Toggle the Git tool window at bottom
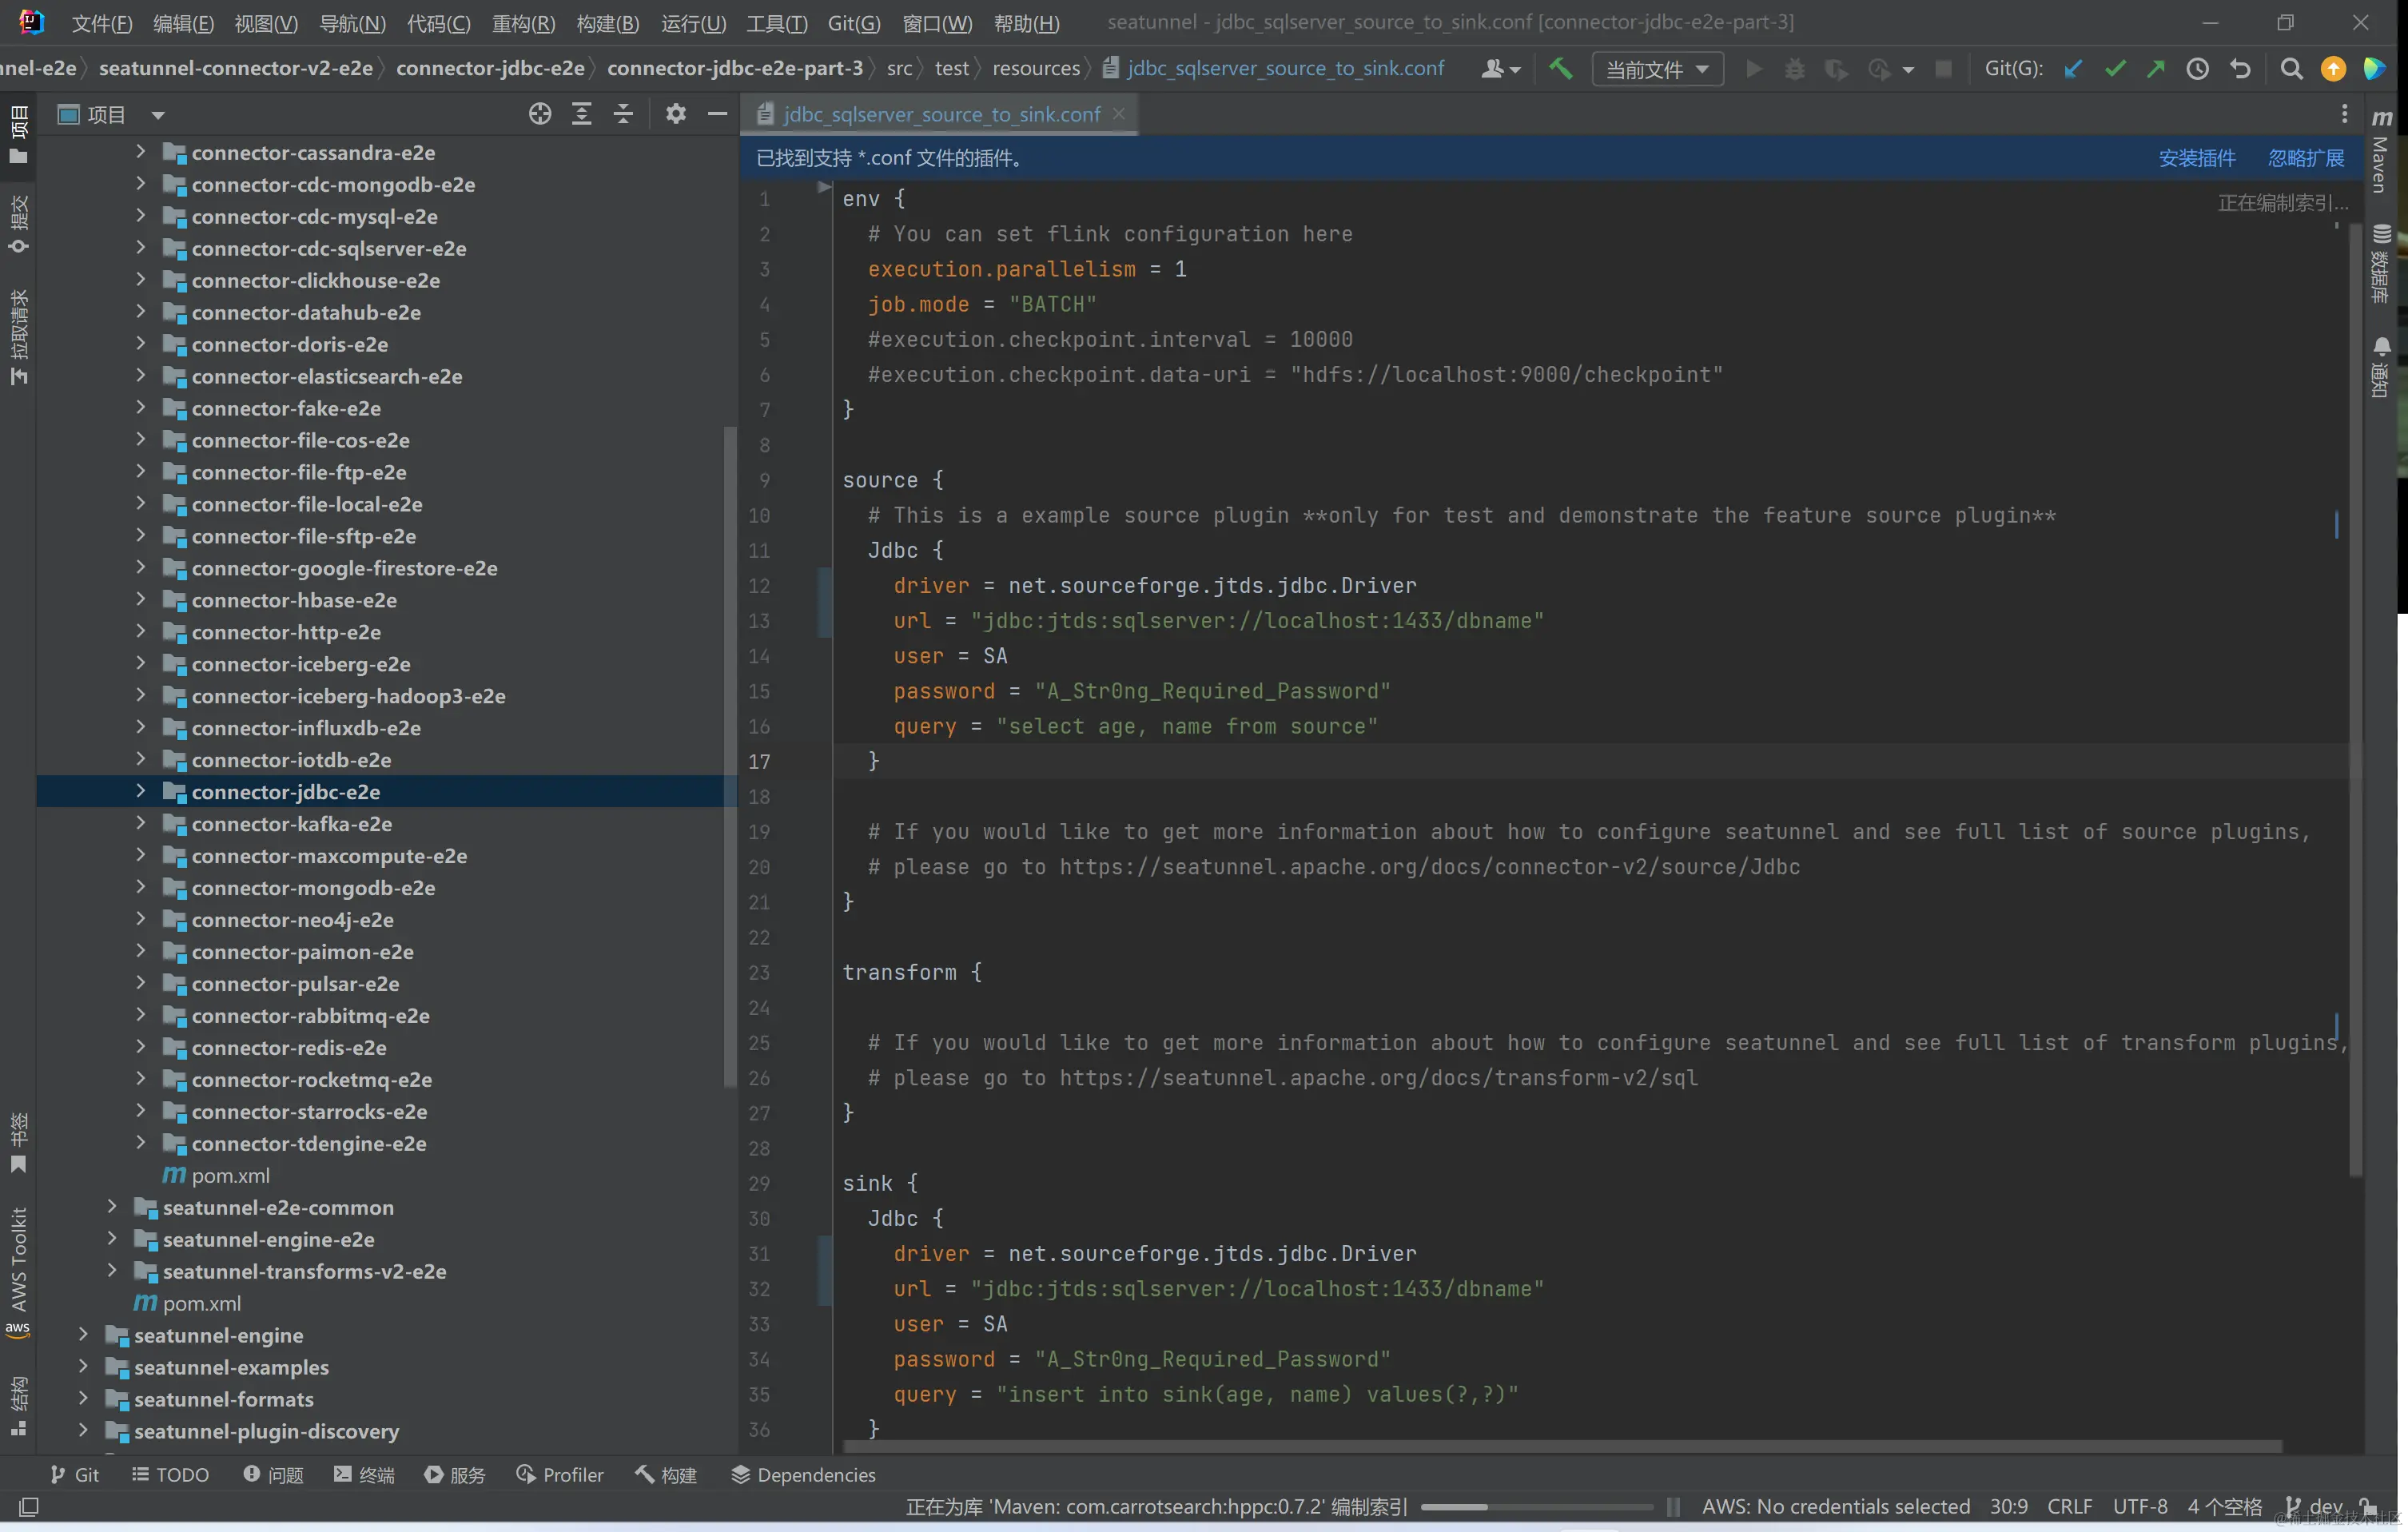This screenshot has height=1532, width=2408. tap(75, 1475)
